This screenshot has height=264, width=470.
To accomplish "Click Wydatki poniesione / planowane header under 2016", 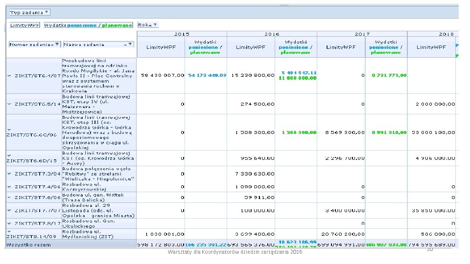I will 296,47.
